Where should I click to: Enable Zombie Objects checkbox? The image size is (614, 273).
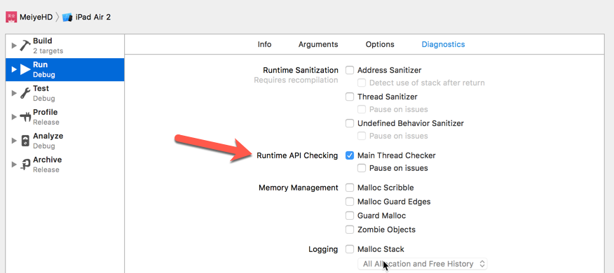point(350,230)
